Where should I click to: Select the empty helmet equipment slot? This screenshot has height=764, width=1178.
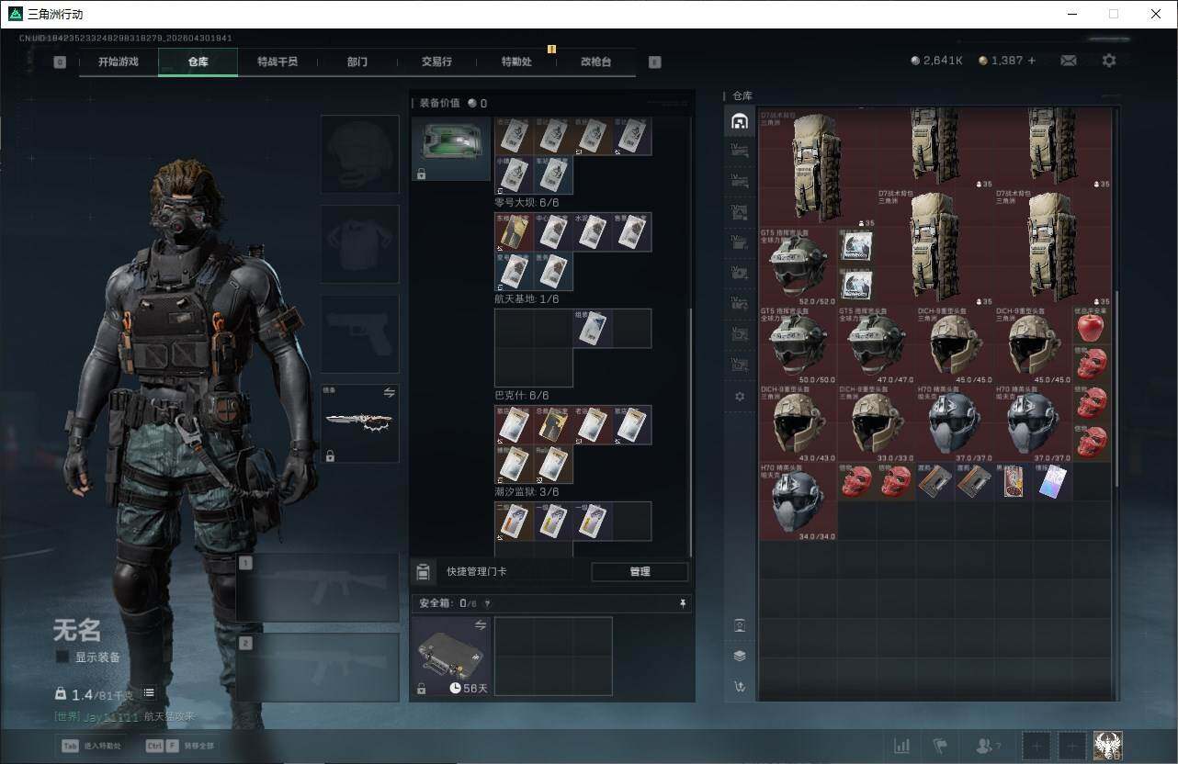pyautogui.click(x=360, y=153)
